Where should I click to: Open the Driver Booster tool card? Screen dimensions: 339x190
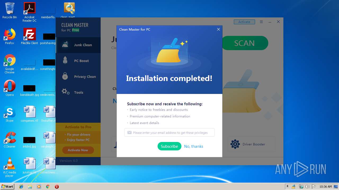click(251, 144)
